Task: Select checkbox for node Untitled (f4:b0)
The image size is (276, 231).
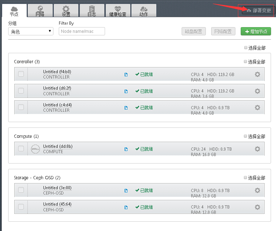Action: pyautogui.click(x=21, y=74)
